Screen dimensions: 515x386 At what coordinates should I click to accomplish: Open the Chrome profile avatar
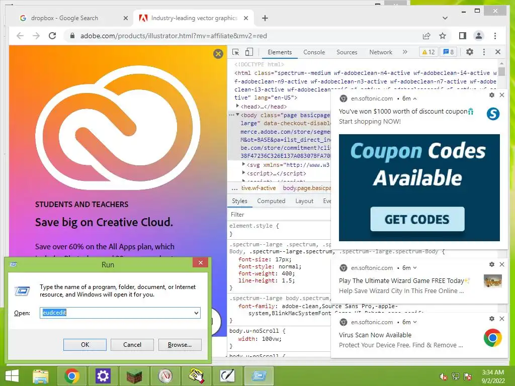click(479, 36)
